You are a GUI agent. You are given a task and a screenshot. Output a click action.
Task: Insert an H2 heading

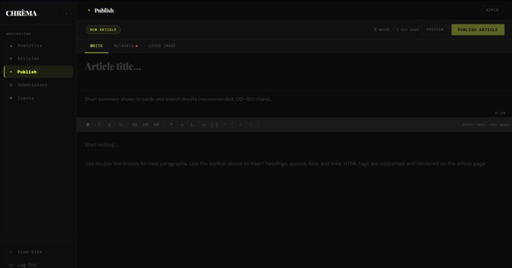(x=135, y=124)
